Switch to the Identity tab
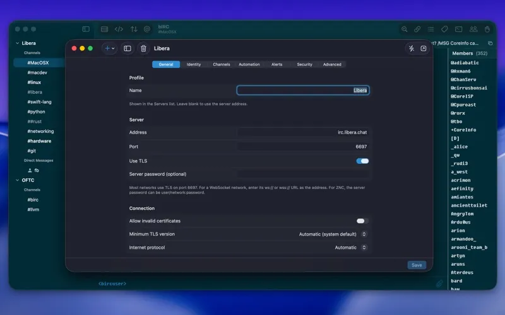This screenshot has width=505, height=315. tap(194, 64)
